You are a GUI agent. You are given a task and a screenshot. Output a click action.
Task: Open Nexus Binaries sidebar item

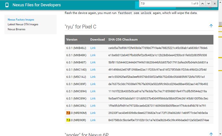coord(16,29)
